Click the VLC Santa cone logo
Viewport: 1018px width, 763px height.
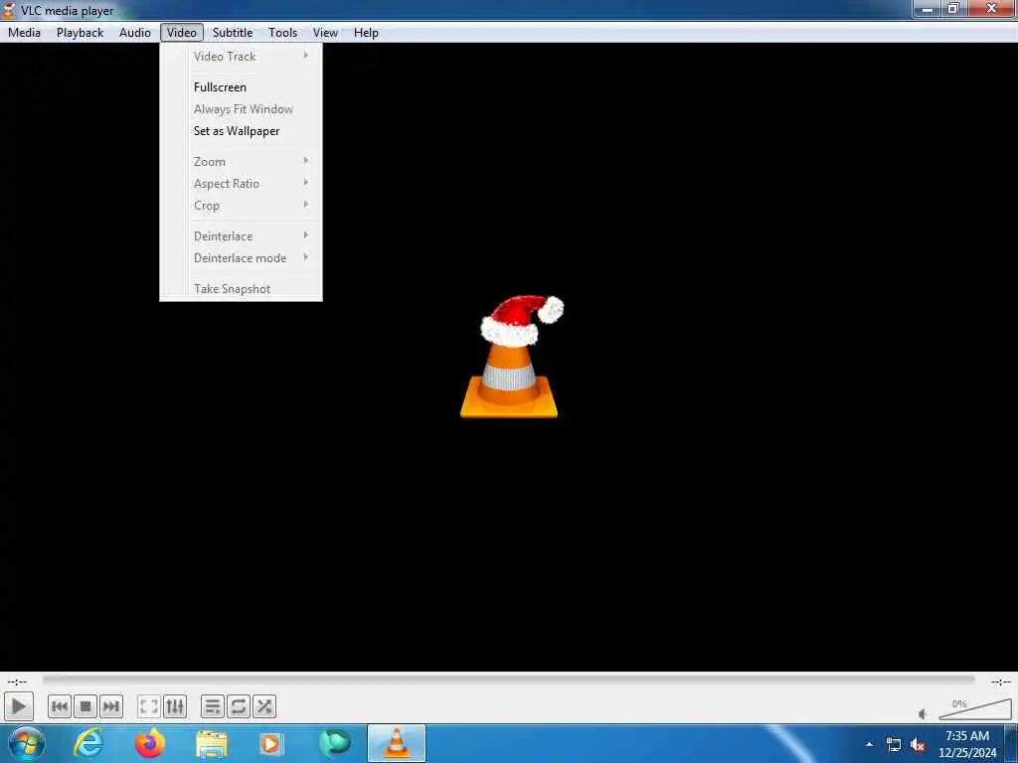pos(510,357)
